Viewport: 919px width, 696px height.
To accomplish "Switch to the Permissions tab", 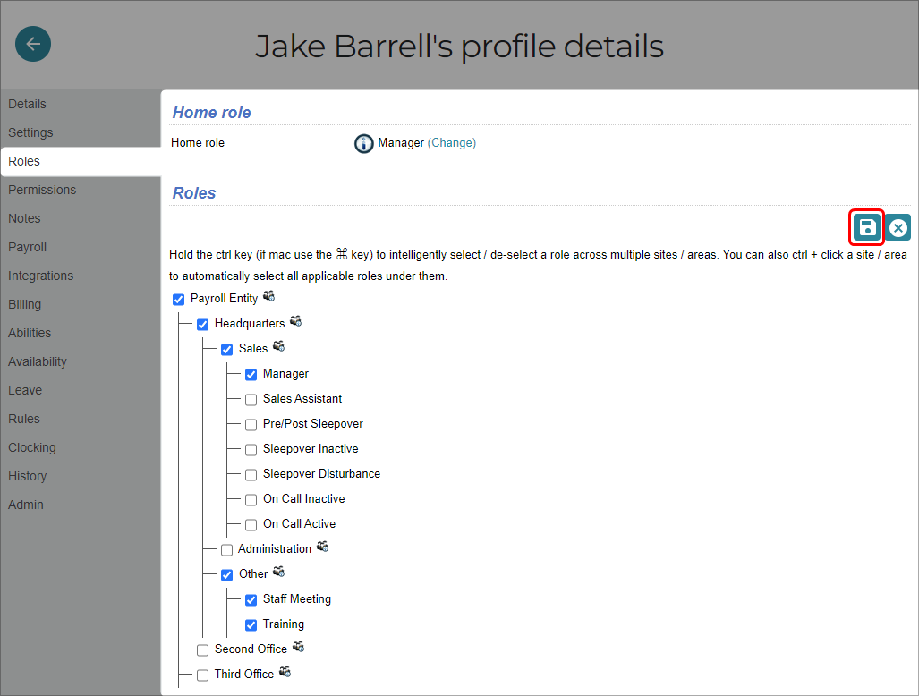I will coord(81,190).
